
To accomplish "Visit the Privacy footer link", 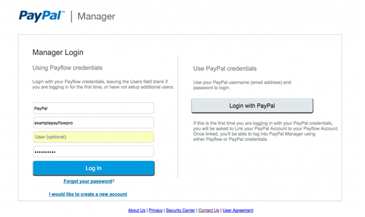I will pyautogui.click(x=156, y=210).
